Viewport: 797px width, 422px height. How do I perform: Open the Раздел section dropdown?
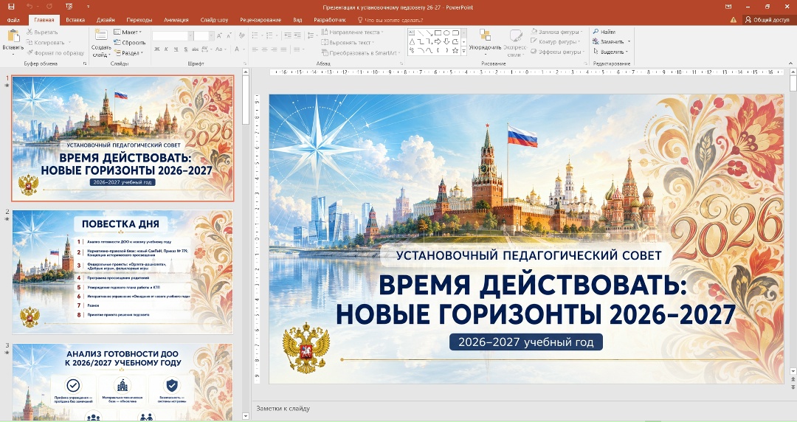tap(129, 53)
